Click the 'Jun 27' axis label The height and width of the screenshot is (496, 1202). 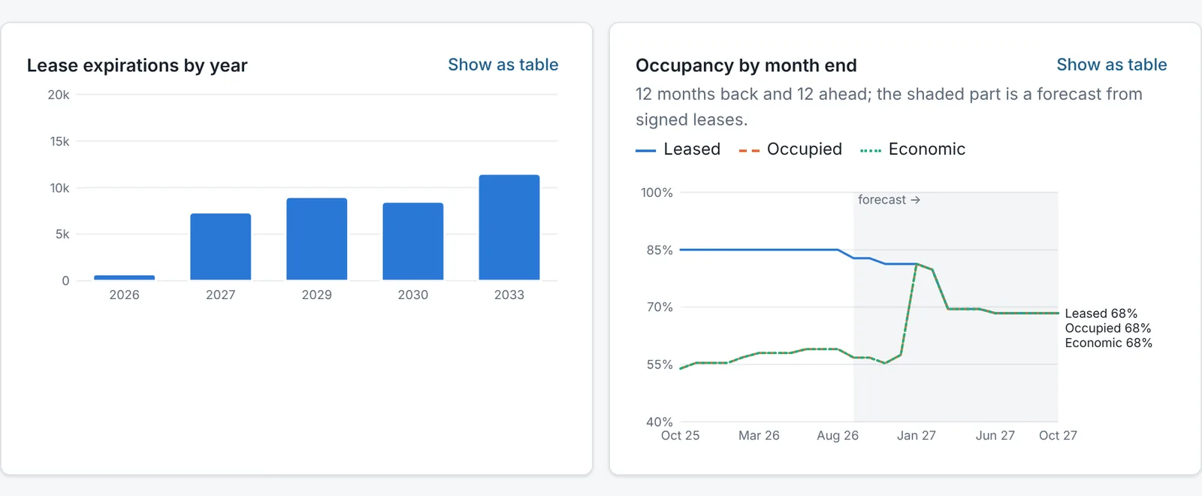[x=995, y=435]
